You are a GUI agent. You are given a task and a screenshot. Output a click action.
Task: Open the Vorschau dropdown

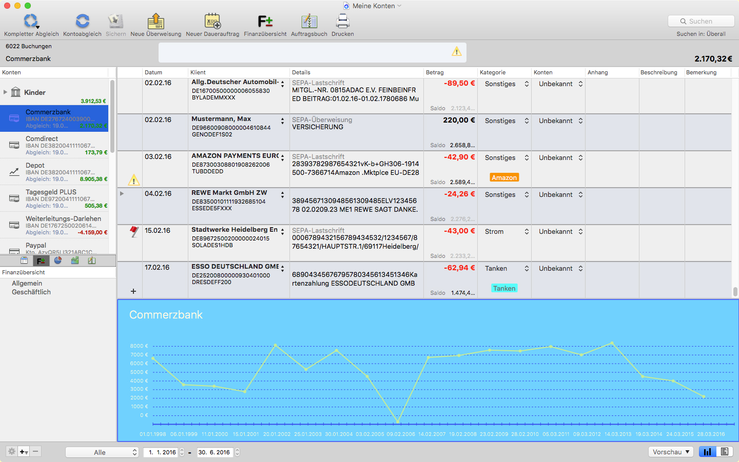point(671,452)
